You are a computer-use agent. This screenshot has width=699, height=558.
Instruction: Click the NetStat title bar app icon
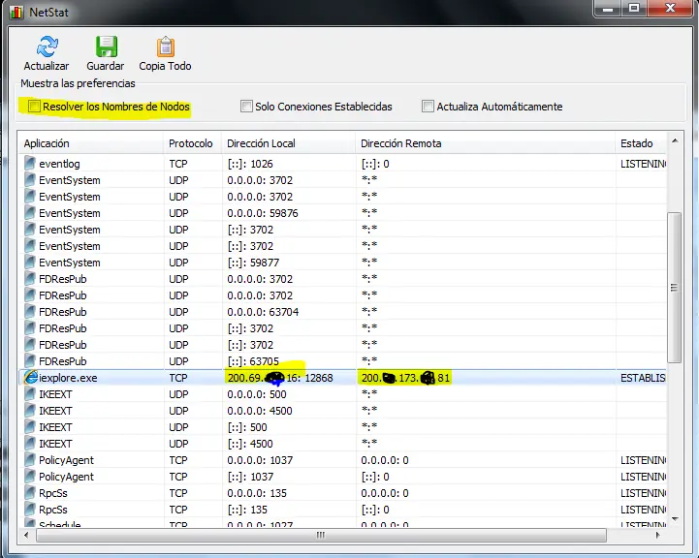click(x=16, y=12)
